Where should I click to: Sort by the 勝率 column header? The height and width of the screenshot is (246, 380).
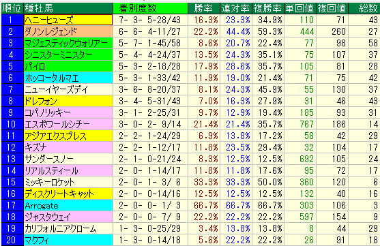[x=204, y=8]
